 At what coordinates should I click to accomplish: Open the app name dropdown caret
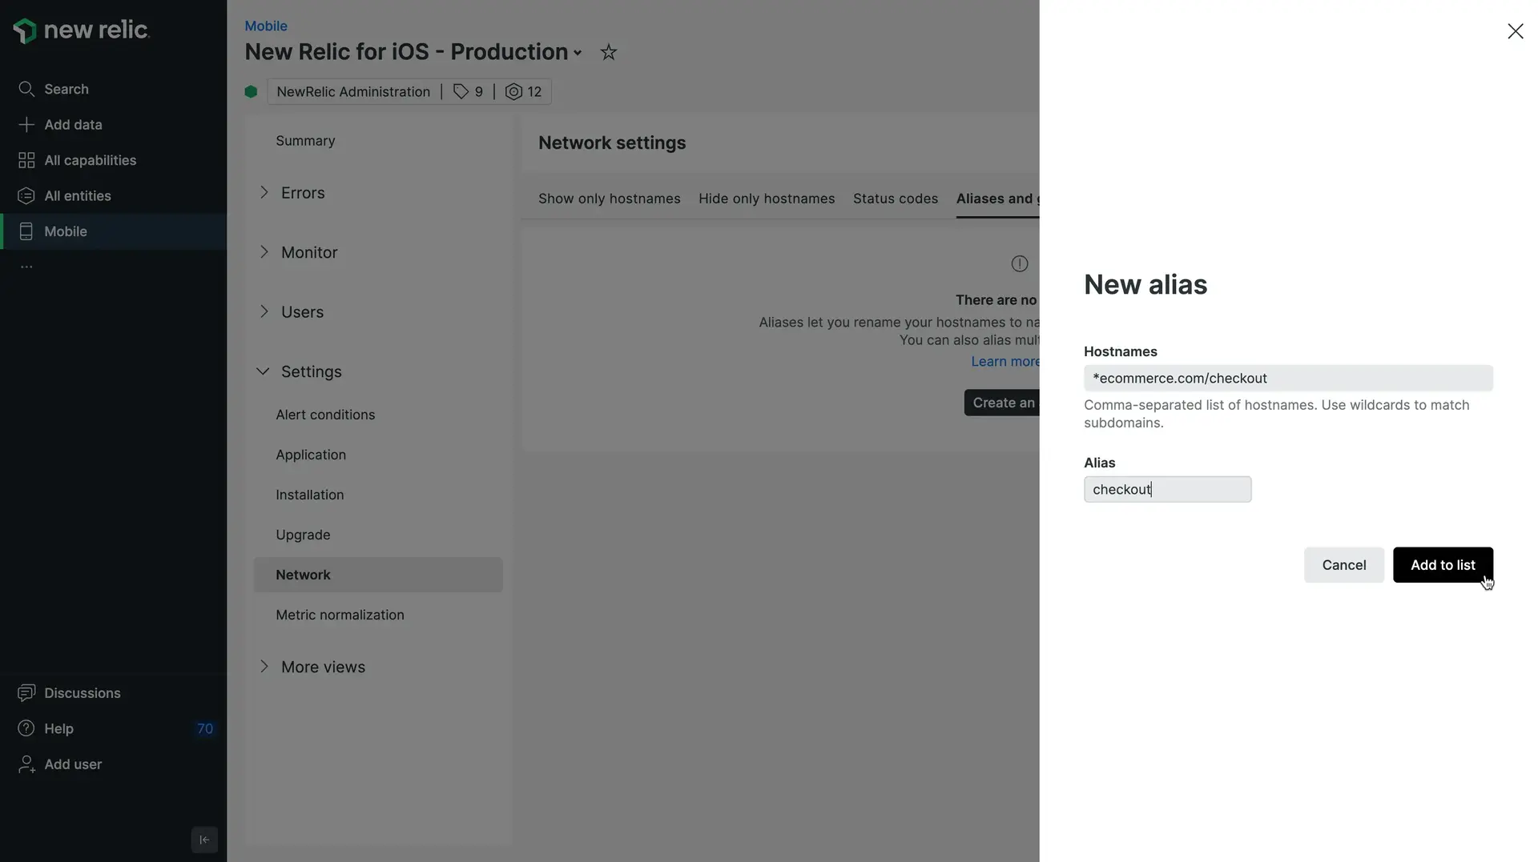(578, 53)
